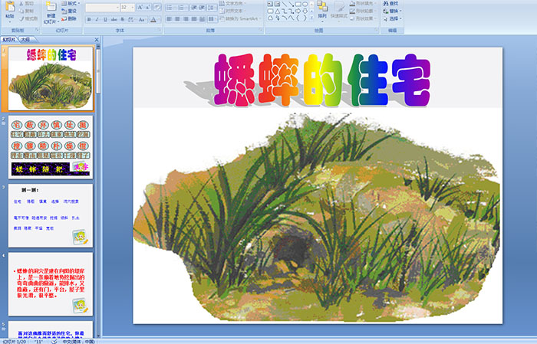This screenshot has height=344, width=537.
Task: Open the font color dropdown arrow
Action: [159, 19]
